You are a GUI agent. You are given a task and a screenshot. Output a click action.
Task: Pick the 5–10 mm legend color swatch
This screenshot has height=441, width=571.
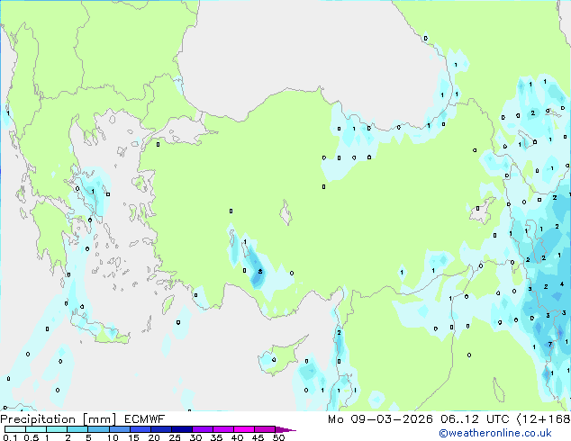pos(98,429)
